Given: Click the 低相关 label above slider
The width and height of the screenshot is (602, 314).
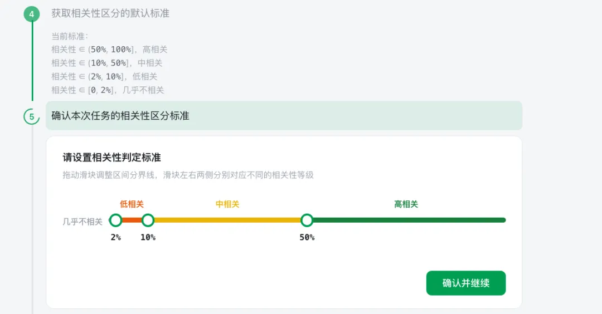Looking at the screenshot, I should point(132,204).
